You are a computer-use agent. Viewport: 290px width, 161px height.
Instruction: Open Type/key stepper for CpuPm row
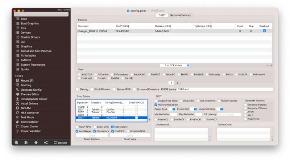coord(101,110)
